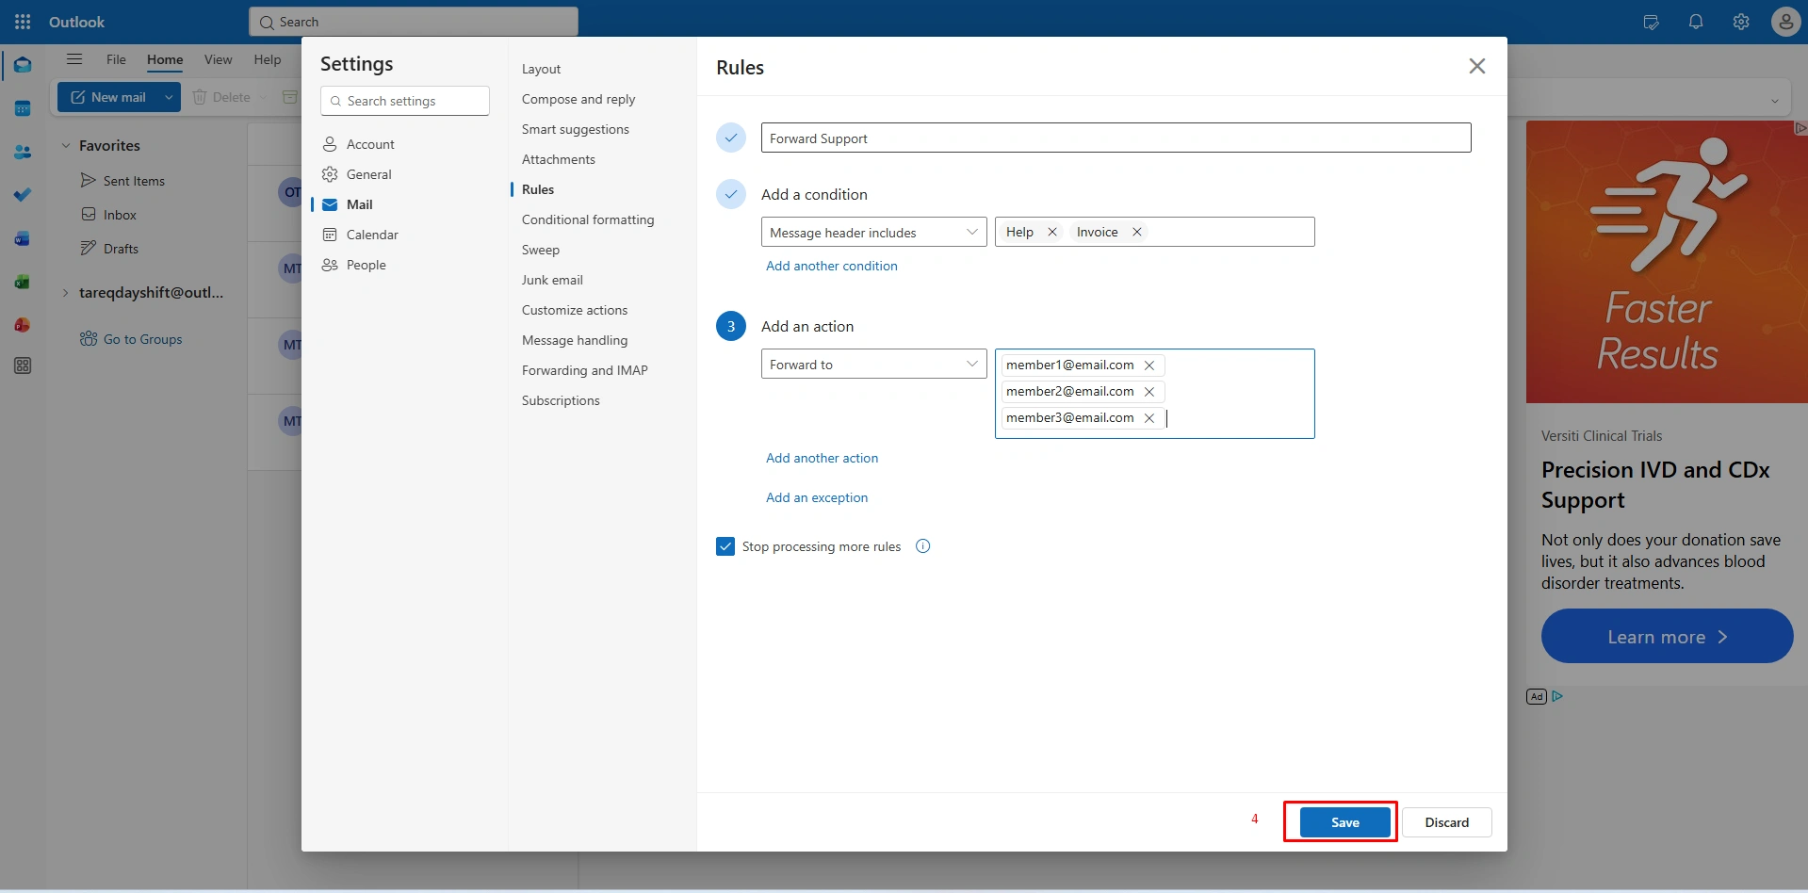The height and width of the screenshot is (893, 1808).
Task: Remove member1@email.com from forward list
Action: [1149, 365]
